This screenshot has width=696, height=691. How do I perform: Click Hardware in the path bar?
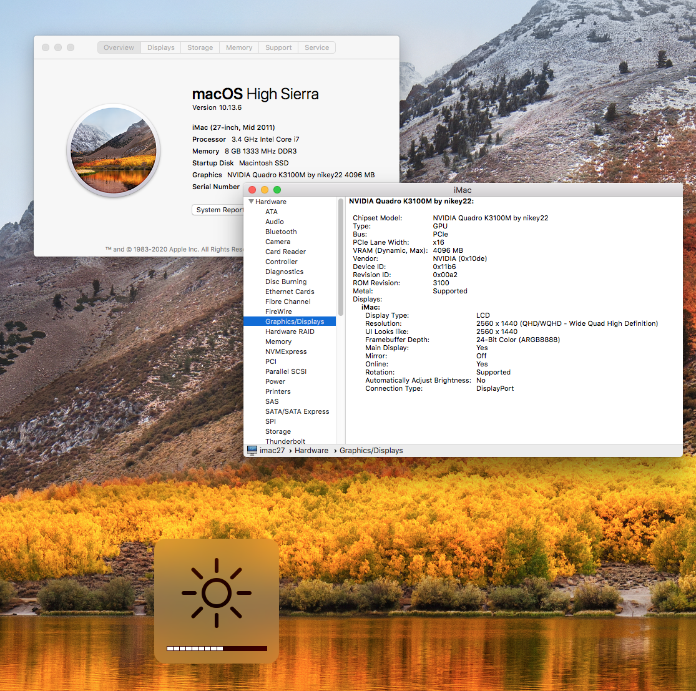point(311,451)
